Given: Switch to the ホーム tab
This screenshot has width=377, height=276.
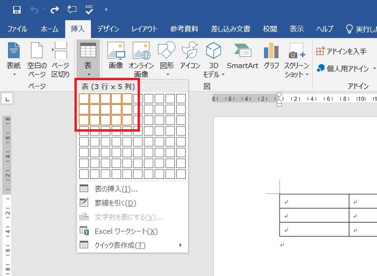Looking at the screenshot, I should 49,29.
